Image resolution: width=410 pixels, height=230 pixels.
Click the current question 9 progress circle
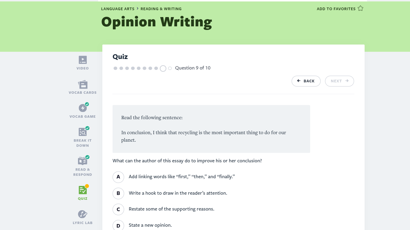click(x=163, y=69)
